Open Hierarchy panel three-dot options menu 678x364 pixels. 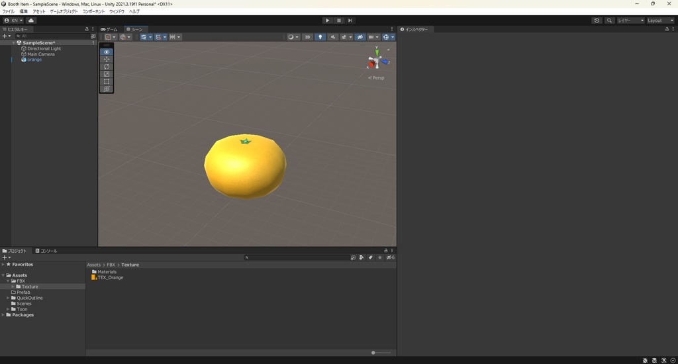point(93,29)
